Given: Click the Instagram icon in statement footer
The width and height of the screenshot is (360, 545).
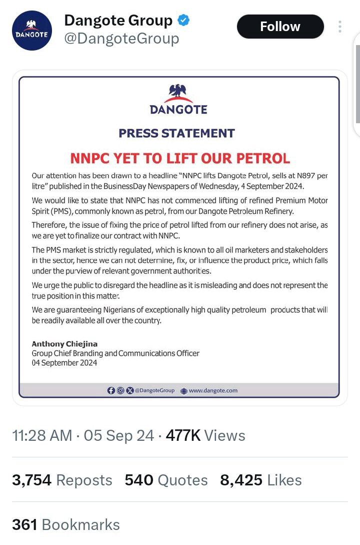Looking at the screenshot, I should (120, 390).
